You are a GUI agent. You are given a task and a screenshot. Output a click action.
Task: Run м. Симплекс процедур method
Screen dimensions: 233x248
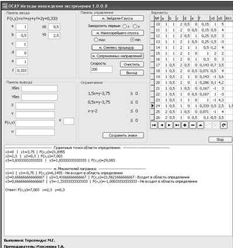pos(117,47)
